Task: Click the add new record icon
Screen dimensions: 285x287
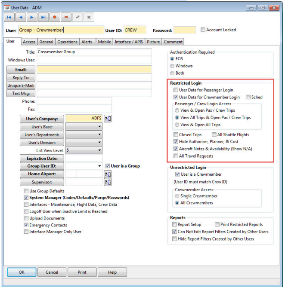Action: tap(54, 17)
